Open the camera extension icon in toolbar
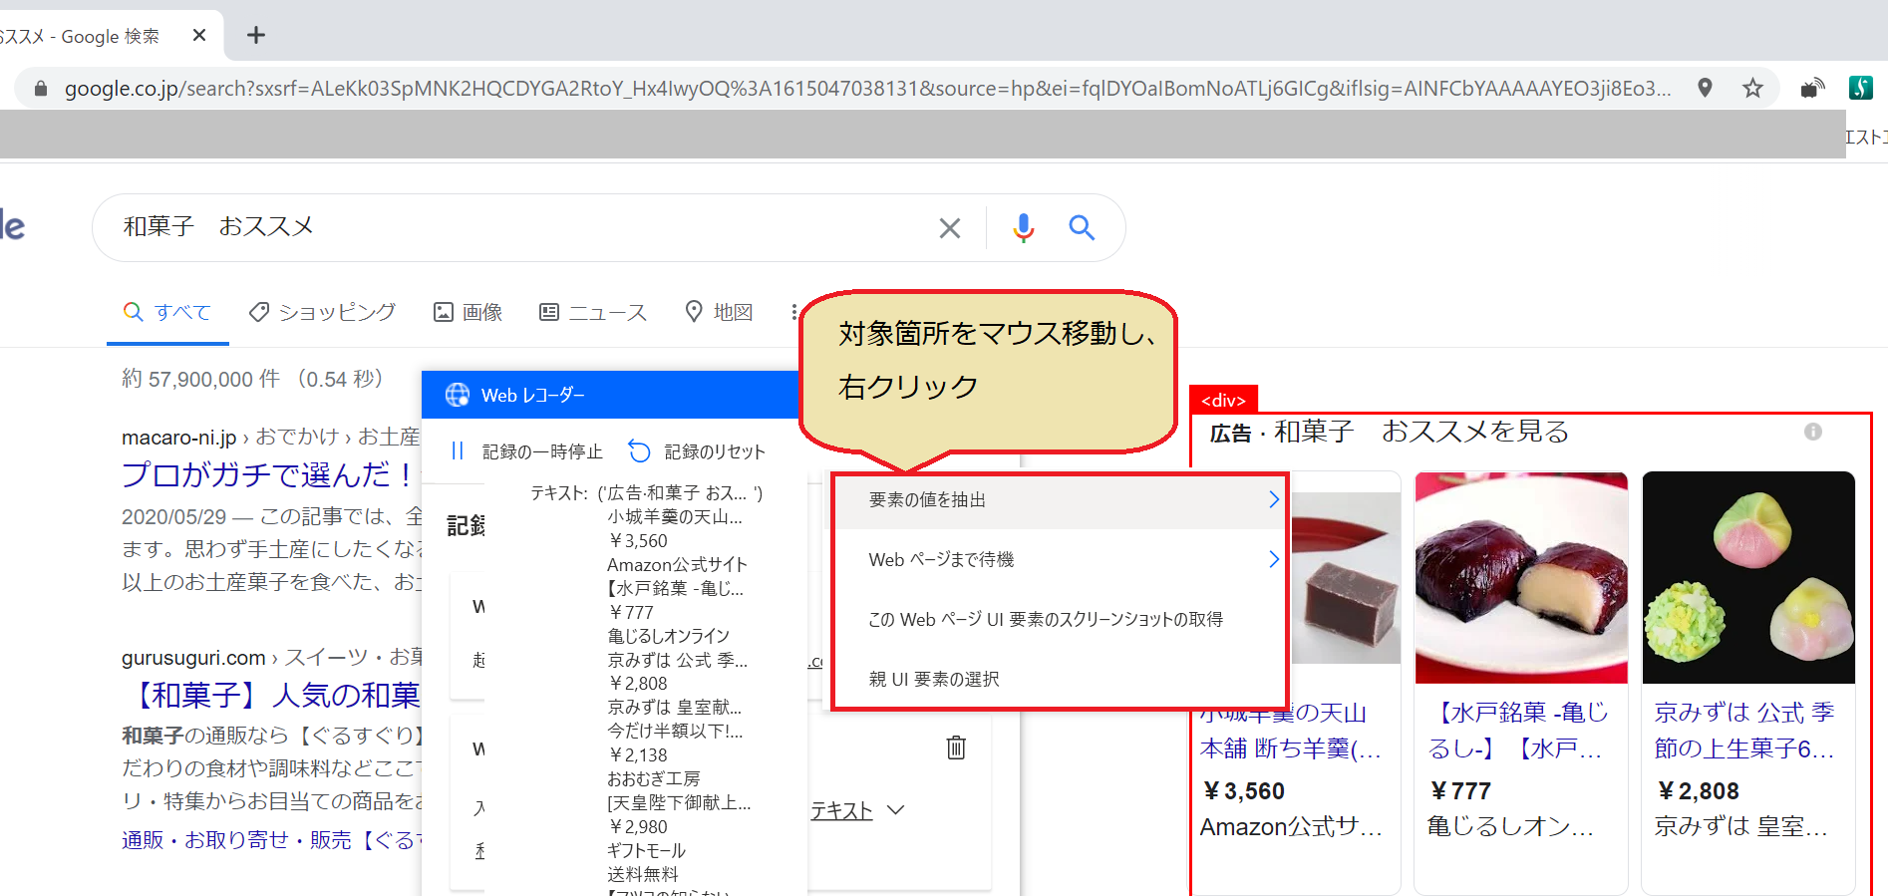The image size is (1888, 896). pyautogui.click(x=1812, y=89)
